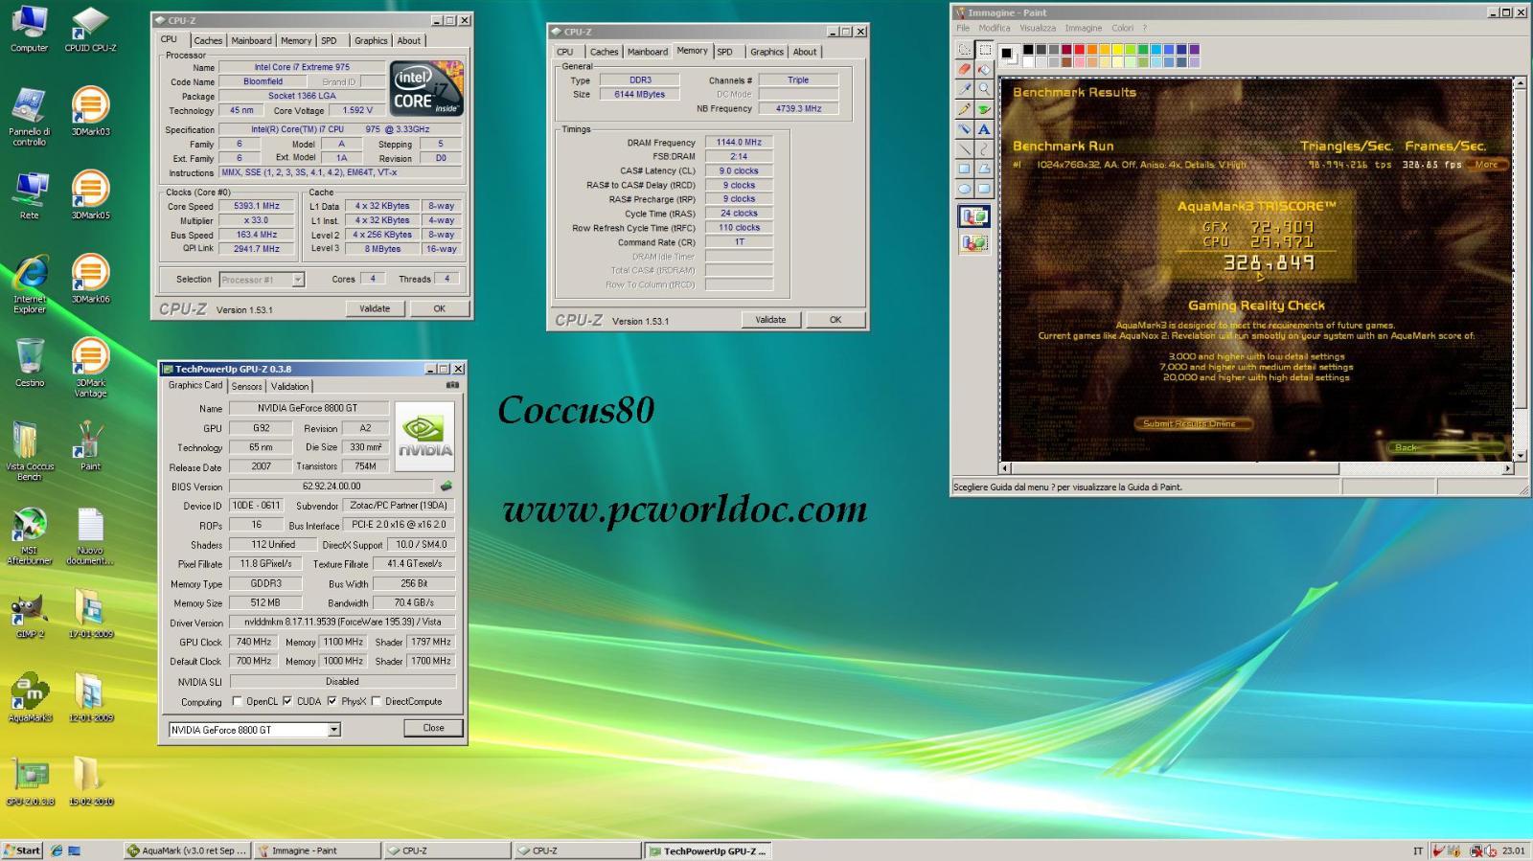
Task: Click the GPU-Z screenshot camera icon
Action: 452,385
